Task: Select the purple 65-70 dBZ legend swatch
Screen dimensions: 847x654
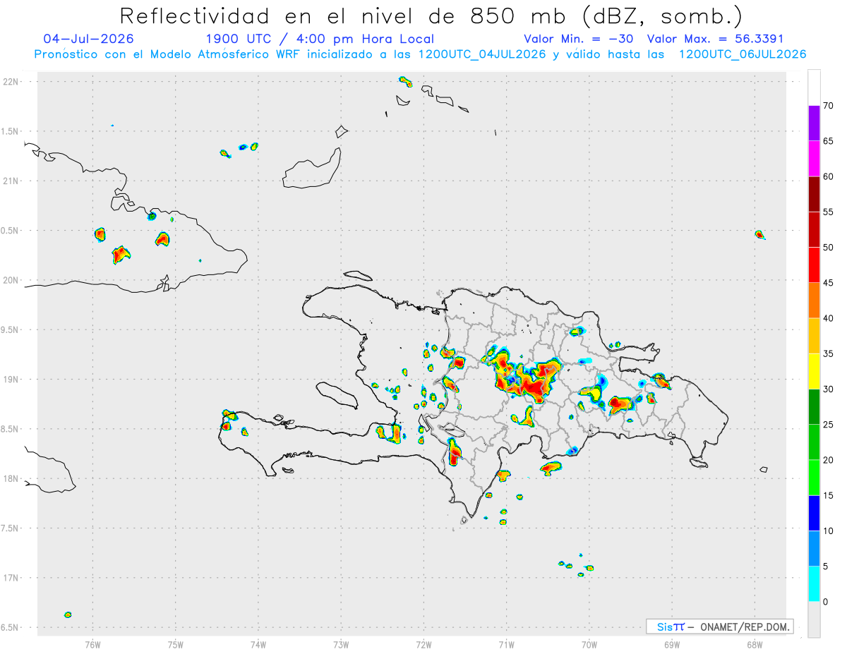Action: 814,123
